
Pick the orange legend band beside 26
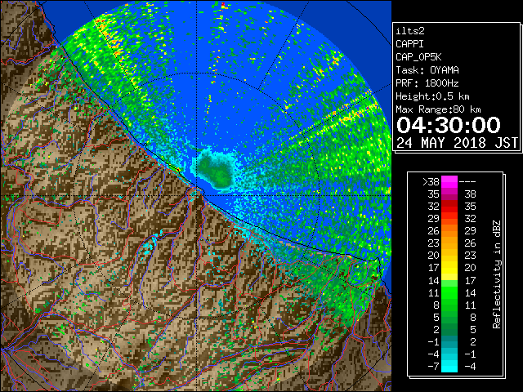[x=449, y=231]
